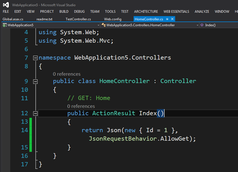Switch to the Web.config tab
Screen dimensions: 238x172
113,19
